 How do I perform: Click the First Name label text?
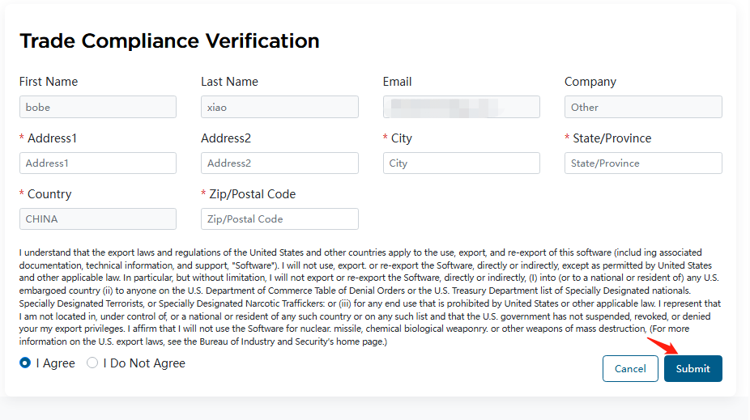pyautogui.click(x=49, y=82)
